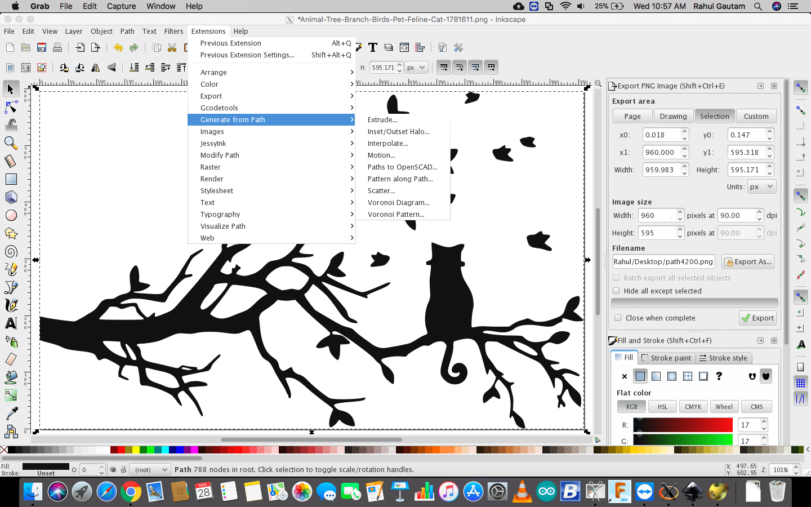
Task: Expand the Modify Path submenu
Action: coord(271,155)
